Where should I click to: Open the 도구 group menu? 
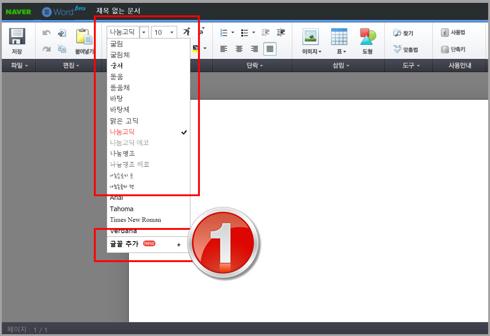click(411, 66)
